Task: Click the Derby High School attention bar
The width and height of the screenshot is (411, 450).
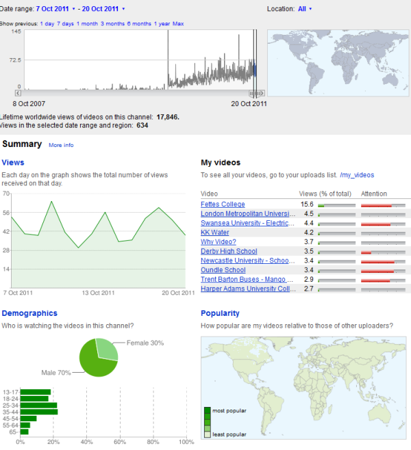Action: 383,252
